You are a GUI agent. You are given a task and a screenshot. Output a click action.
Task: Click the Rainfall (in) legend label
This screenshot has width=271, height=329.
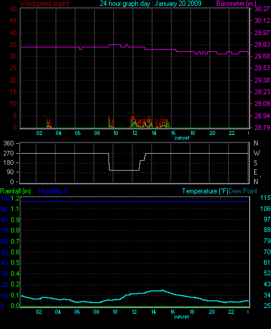(16, 191)
